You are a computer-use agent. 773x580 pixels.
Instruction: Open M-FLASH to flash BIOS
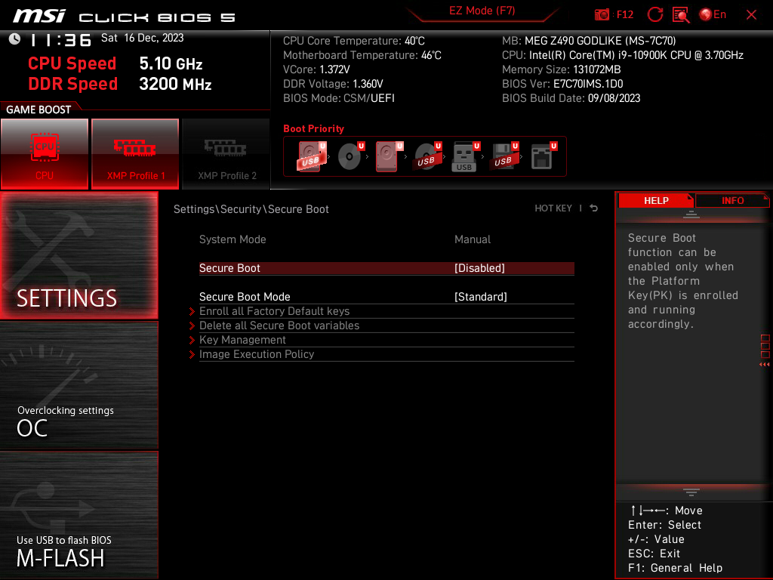(79, 515)
